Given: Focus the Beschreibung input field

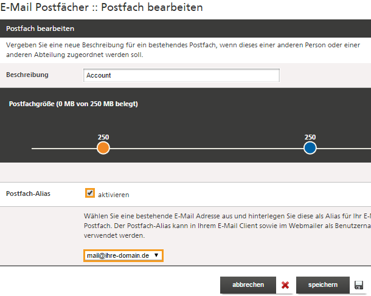Looking at the screenshot, I should click(181, 75).
